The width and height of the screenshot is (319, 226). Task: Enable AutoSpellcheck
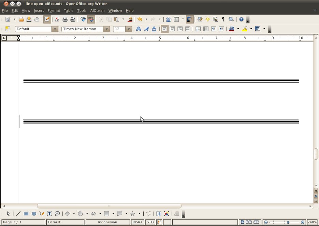91,19
